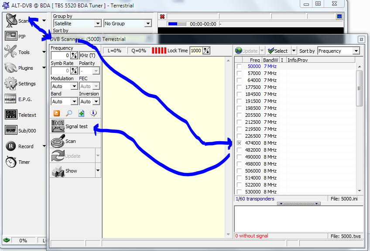Click the magnifier search icon
The width and height of the screenshot is (370, 251).
(69, 113)
